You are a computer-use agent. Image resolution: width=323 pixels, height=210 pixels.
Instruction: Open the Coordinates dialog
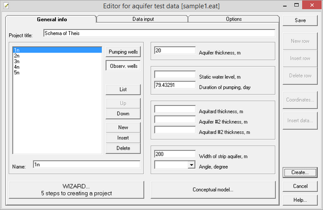coord(300,100)
